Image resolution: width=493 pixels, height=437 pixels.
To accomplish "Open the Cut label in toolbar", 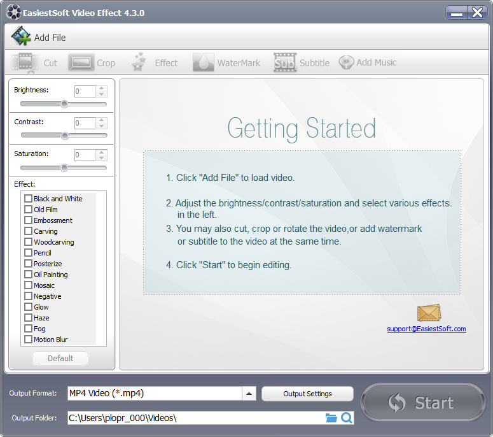I will [50, 63].
